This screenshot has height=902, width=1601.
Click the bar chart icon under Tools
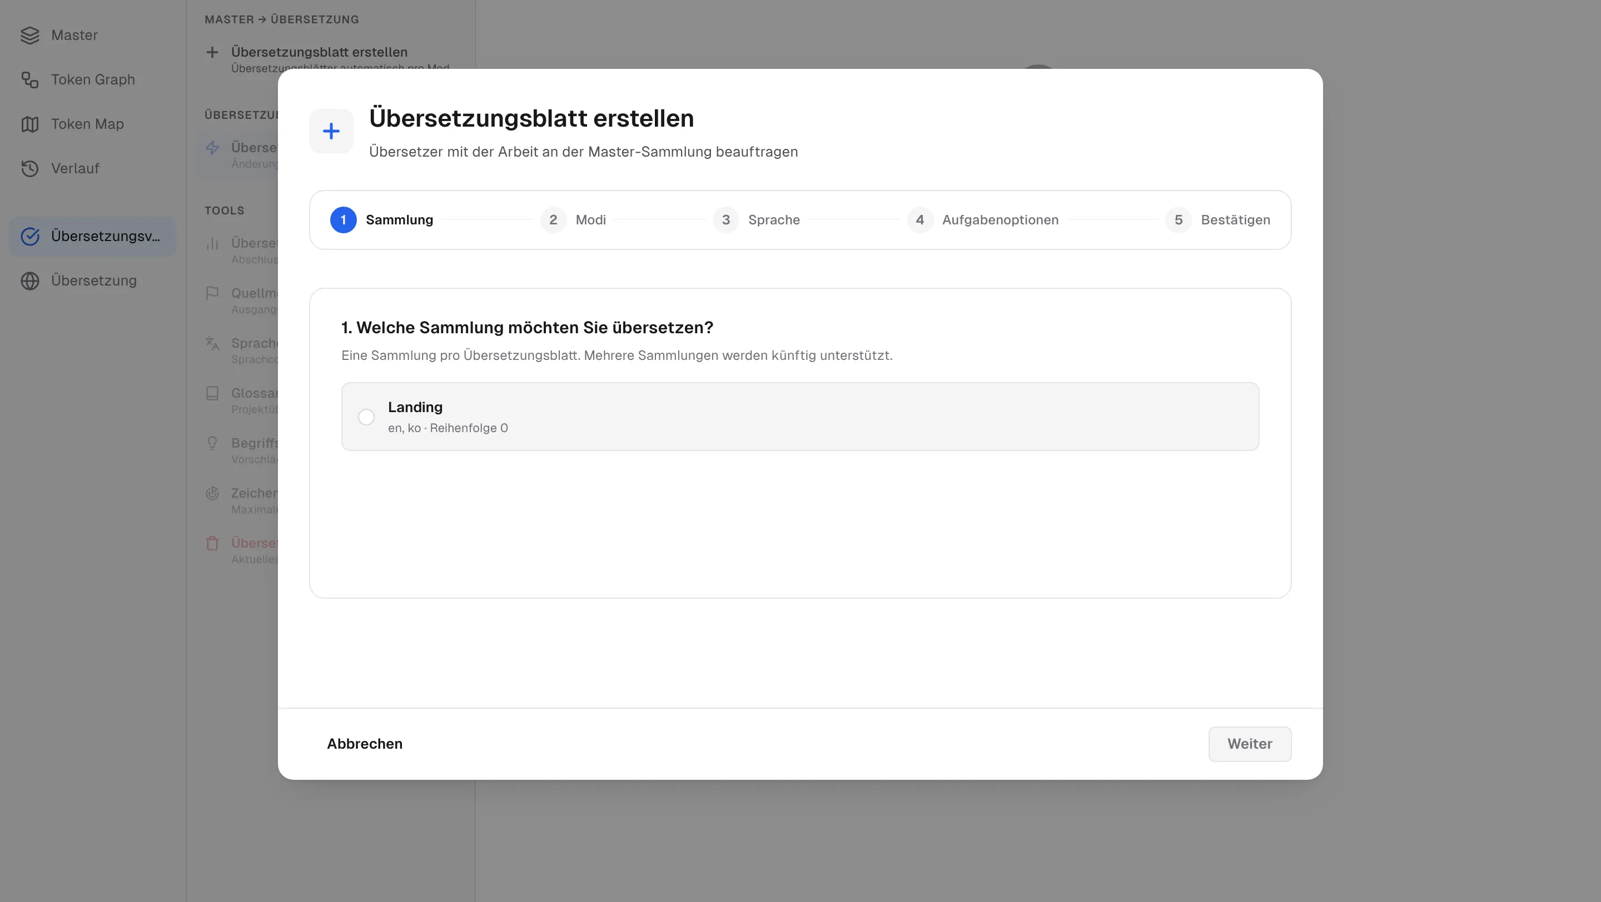pos(212,243)
